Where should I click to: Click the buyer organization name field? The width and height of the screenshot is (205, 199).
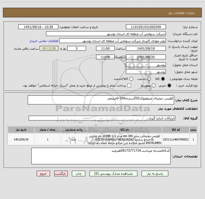(x=106, y=34)
